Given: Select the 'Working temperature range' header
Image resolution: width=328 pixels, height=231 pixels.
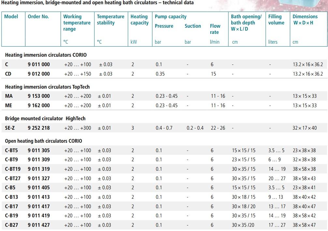Looking at the screenshot, I should pos(77,23).
